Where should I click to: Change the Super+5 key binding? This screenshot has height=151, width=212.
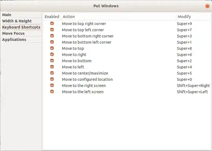(184, 73)
